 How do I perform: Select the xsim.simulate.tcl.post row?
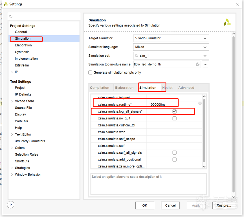coord(147,97)
